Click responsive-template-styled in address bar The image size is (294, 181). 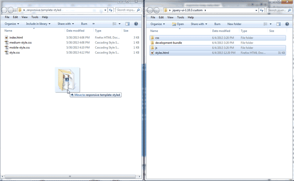pyautogui.click(x=44, y=10)
